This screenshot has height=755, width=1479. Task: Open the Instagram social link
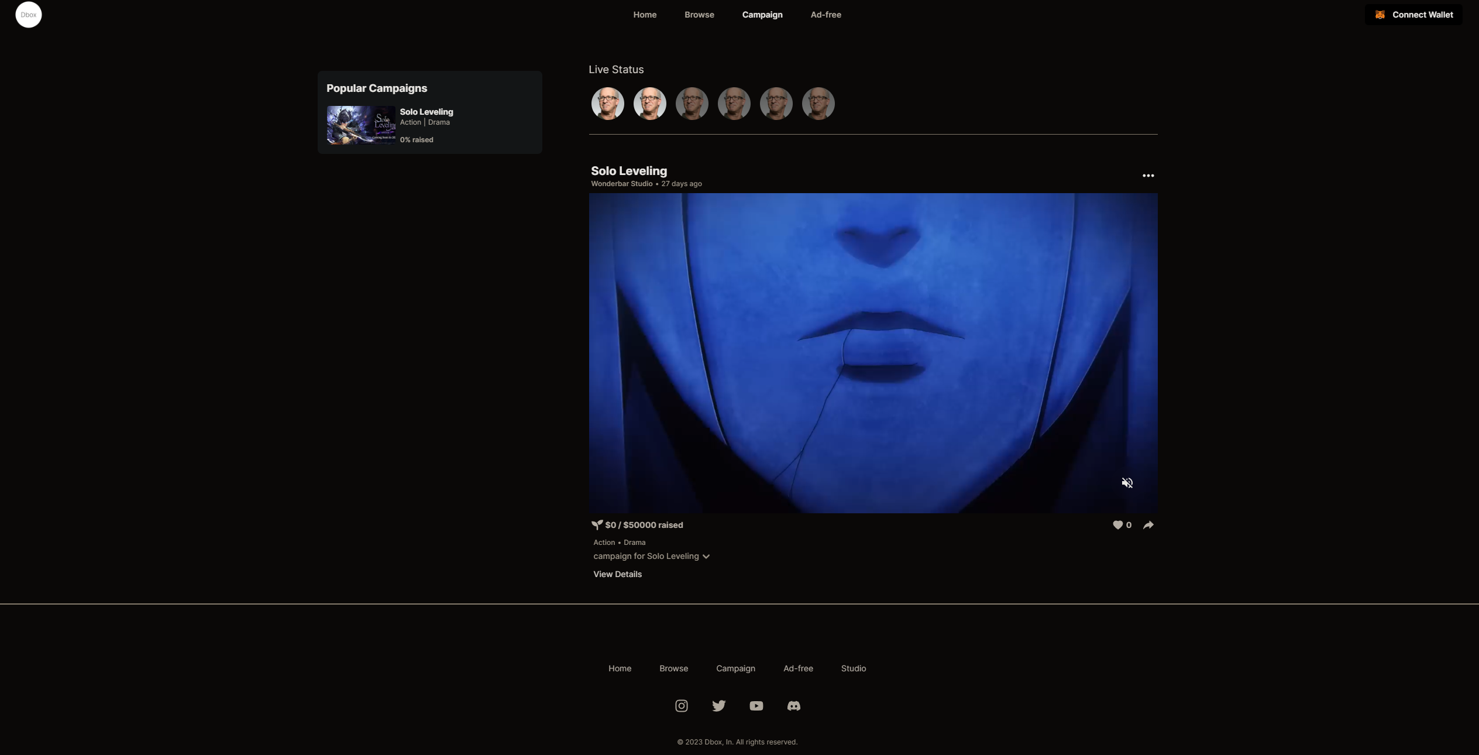[682, 706]
